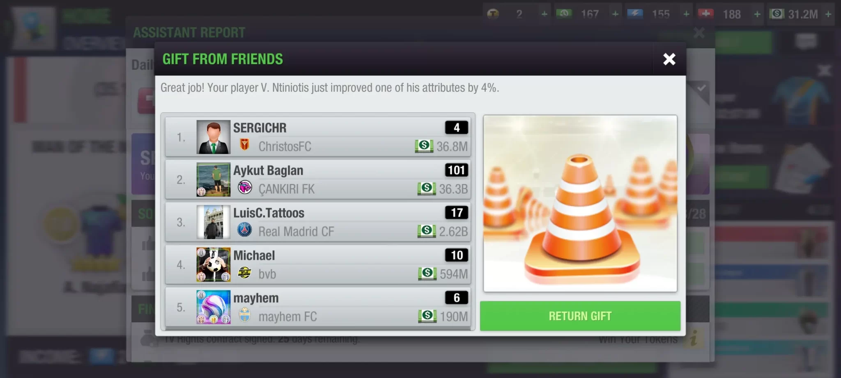
Task: Click the training cones gift image
Action: click(580, 204)
